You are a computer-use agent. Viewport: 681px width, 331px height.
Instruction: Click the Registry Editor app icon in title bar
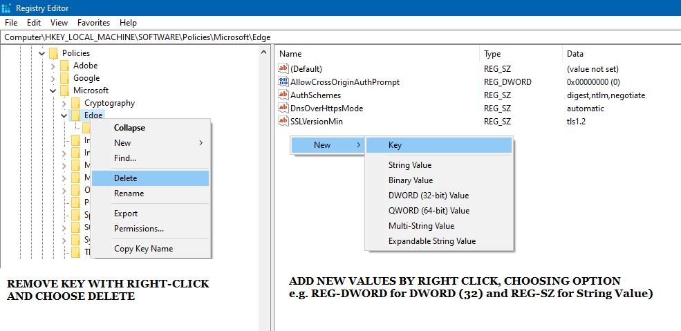(6, 8)
